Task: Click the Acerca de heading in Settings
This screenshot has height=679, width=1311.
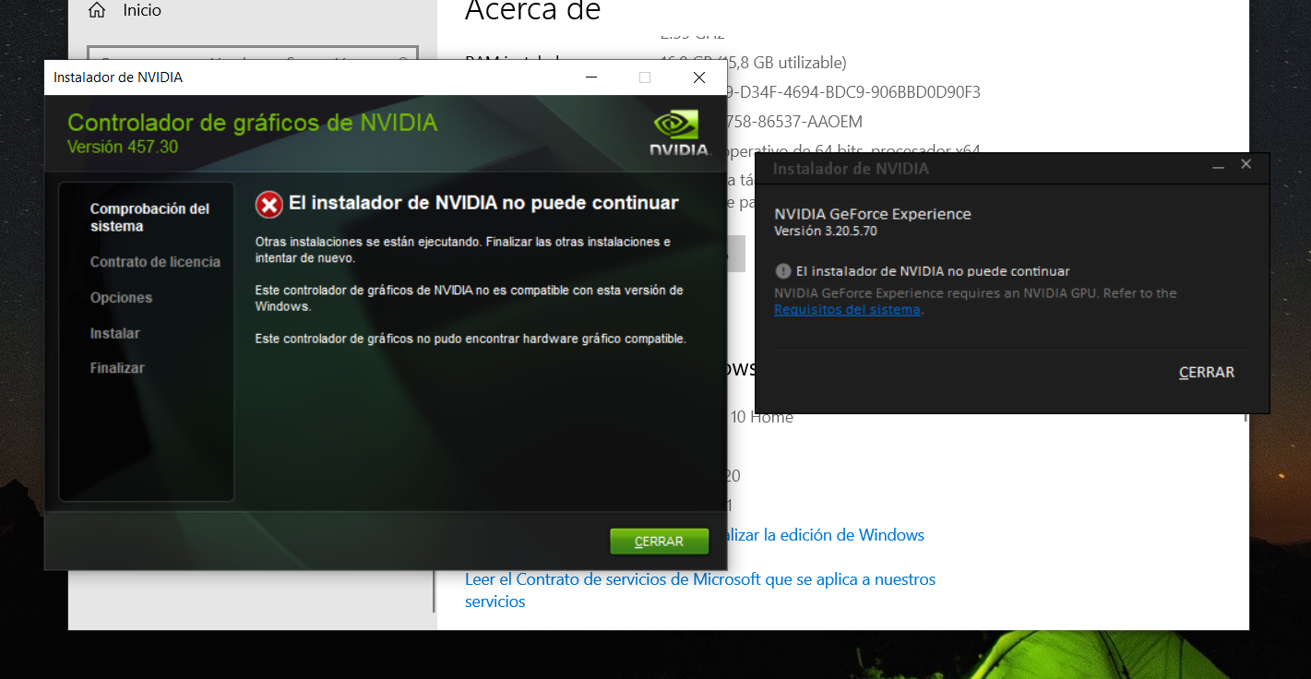Action: click(532, 11)
